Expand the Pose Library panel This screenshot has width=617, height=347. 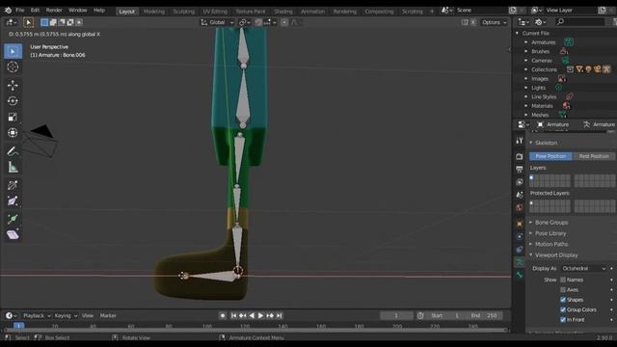click(550, 233)
